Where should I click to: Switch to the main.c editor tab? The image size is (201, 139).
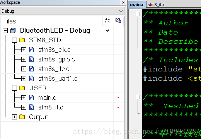(x=137, y=5)
